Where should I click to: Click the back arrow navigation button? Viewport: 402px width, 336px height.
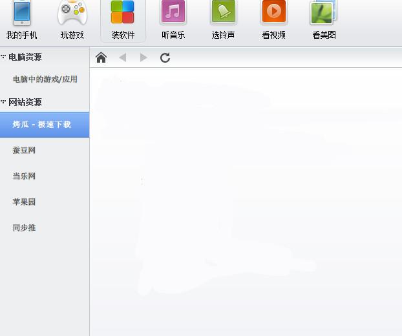point(122,58)
